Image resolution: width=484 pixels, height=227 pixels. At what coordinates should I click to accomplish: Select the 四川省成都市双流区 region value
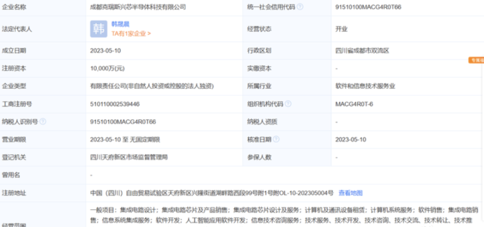363,51
